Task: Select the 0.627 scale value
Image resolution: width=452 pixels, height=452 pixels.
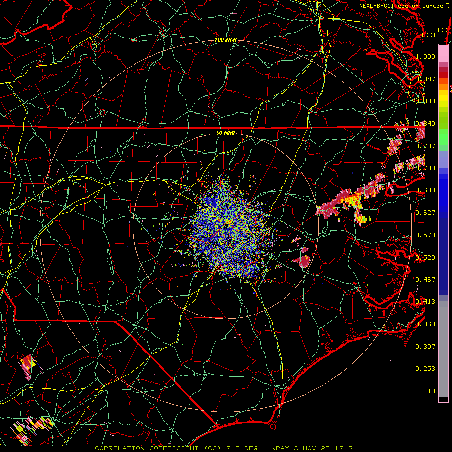Action: pyautogui.click(x=425, y=213)
